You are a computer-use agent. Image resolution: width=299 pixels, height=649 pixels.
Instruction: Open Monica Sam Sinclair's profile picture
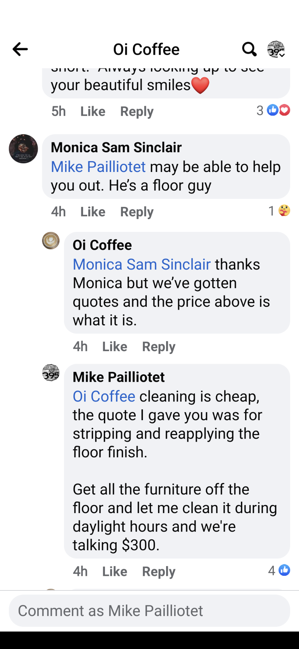(23, 149)
